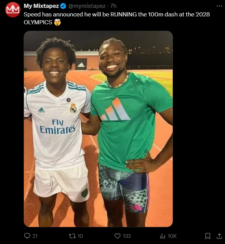Bookmark this post

click(208, 236)
